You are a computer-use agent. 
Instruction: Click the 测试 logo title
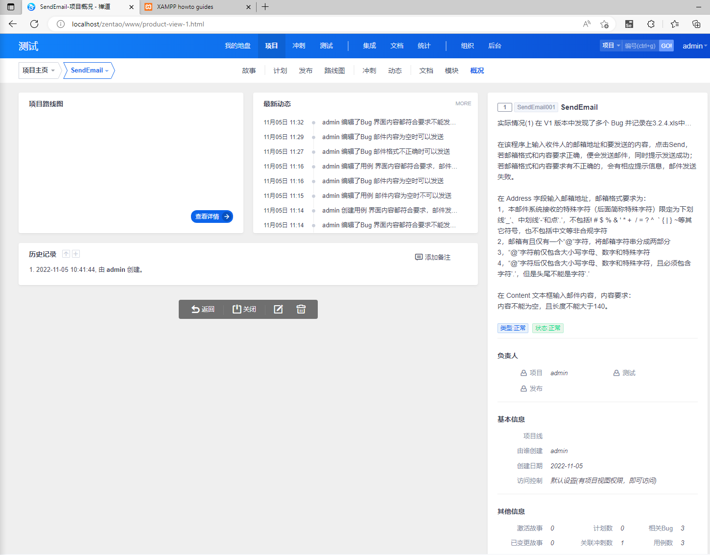[x=28, y=46]
